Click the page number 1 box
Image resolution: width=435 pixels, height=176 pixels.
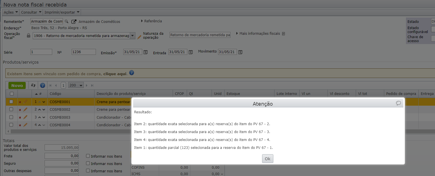click(x=63, y=85)
